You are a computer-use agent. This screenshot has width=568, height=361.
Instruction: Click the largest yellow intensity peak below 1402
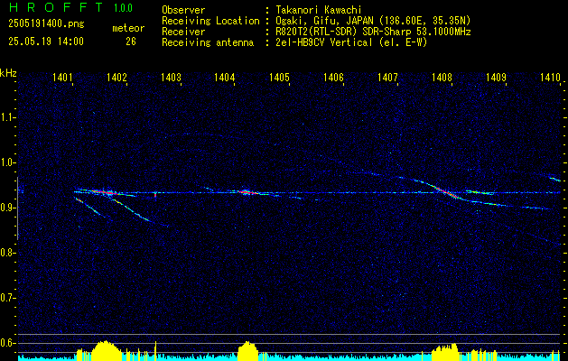coord(106,349)
